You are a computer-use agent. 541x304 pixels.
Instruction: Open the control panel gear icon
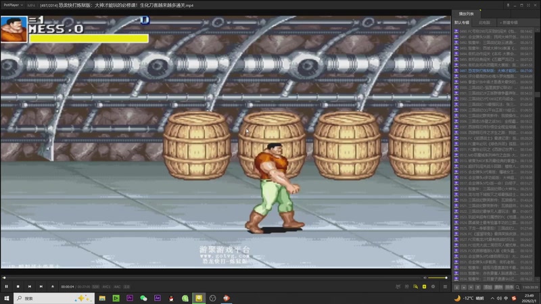433,286
